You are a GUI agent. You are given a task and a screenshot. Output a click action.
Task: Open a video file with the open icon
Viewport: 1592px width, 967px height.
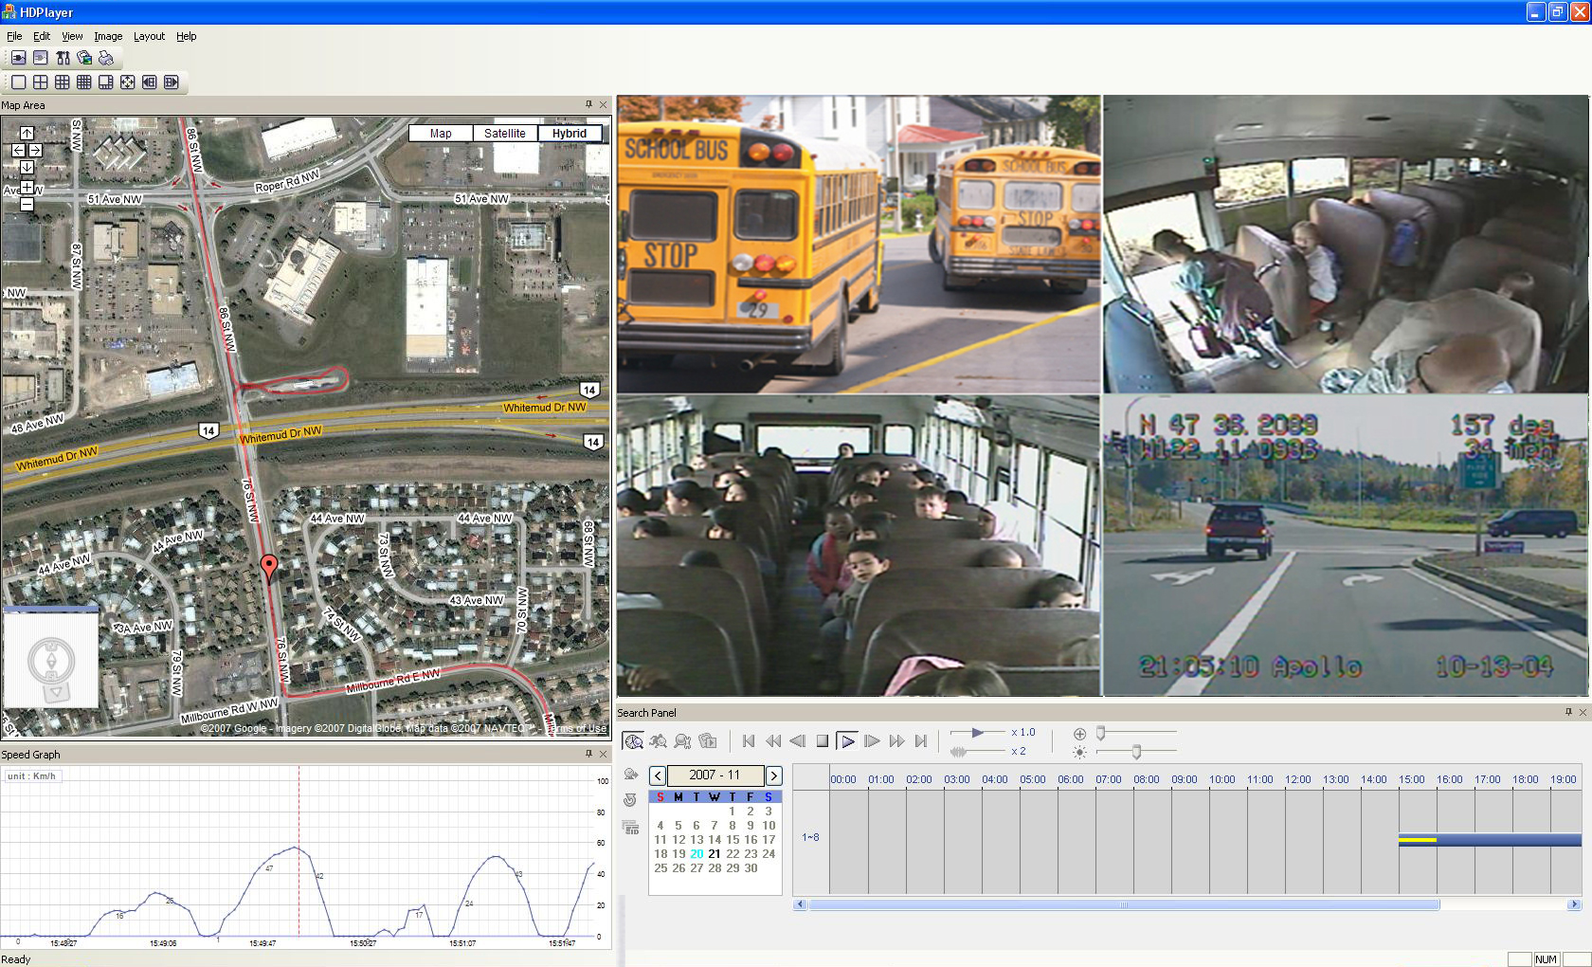click(x=19, y=58)
